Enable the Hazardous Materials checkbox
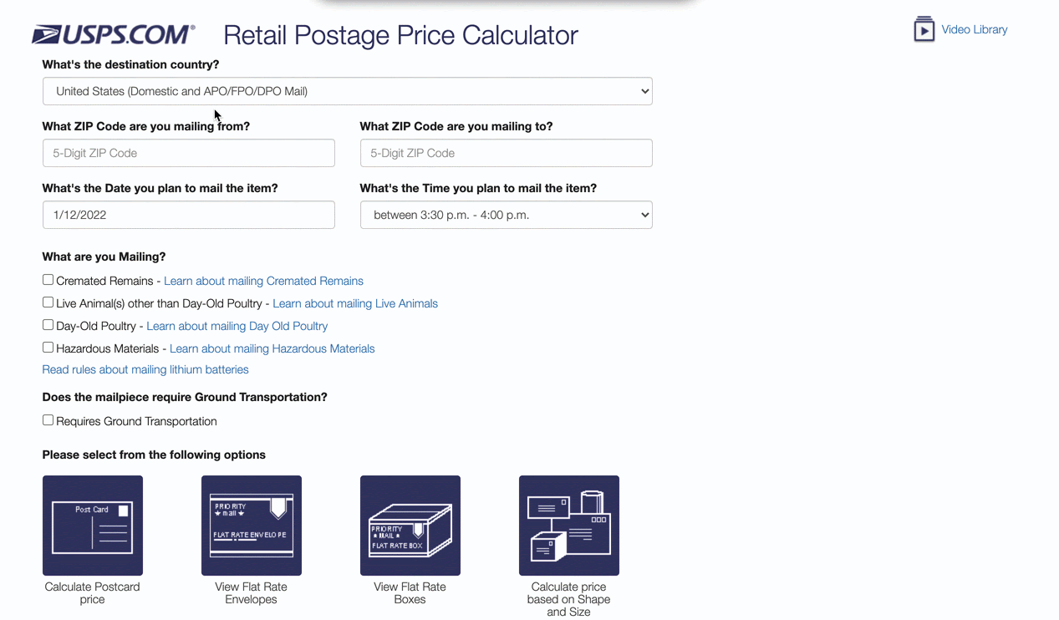Image resolution: width=1059 pixels, height=620 pixels. 48,347
